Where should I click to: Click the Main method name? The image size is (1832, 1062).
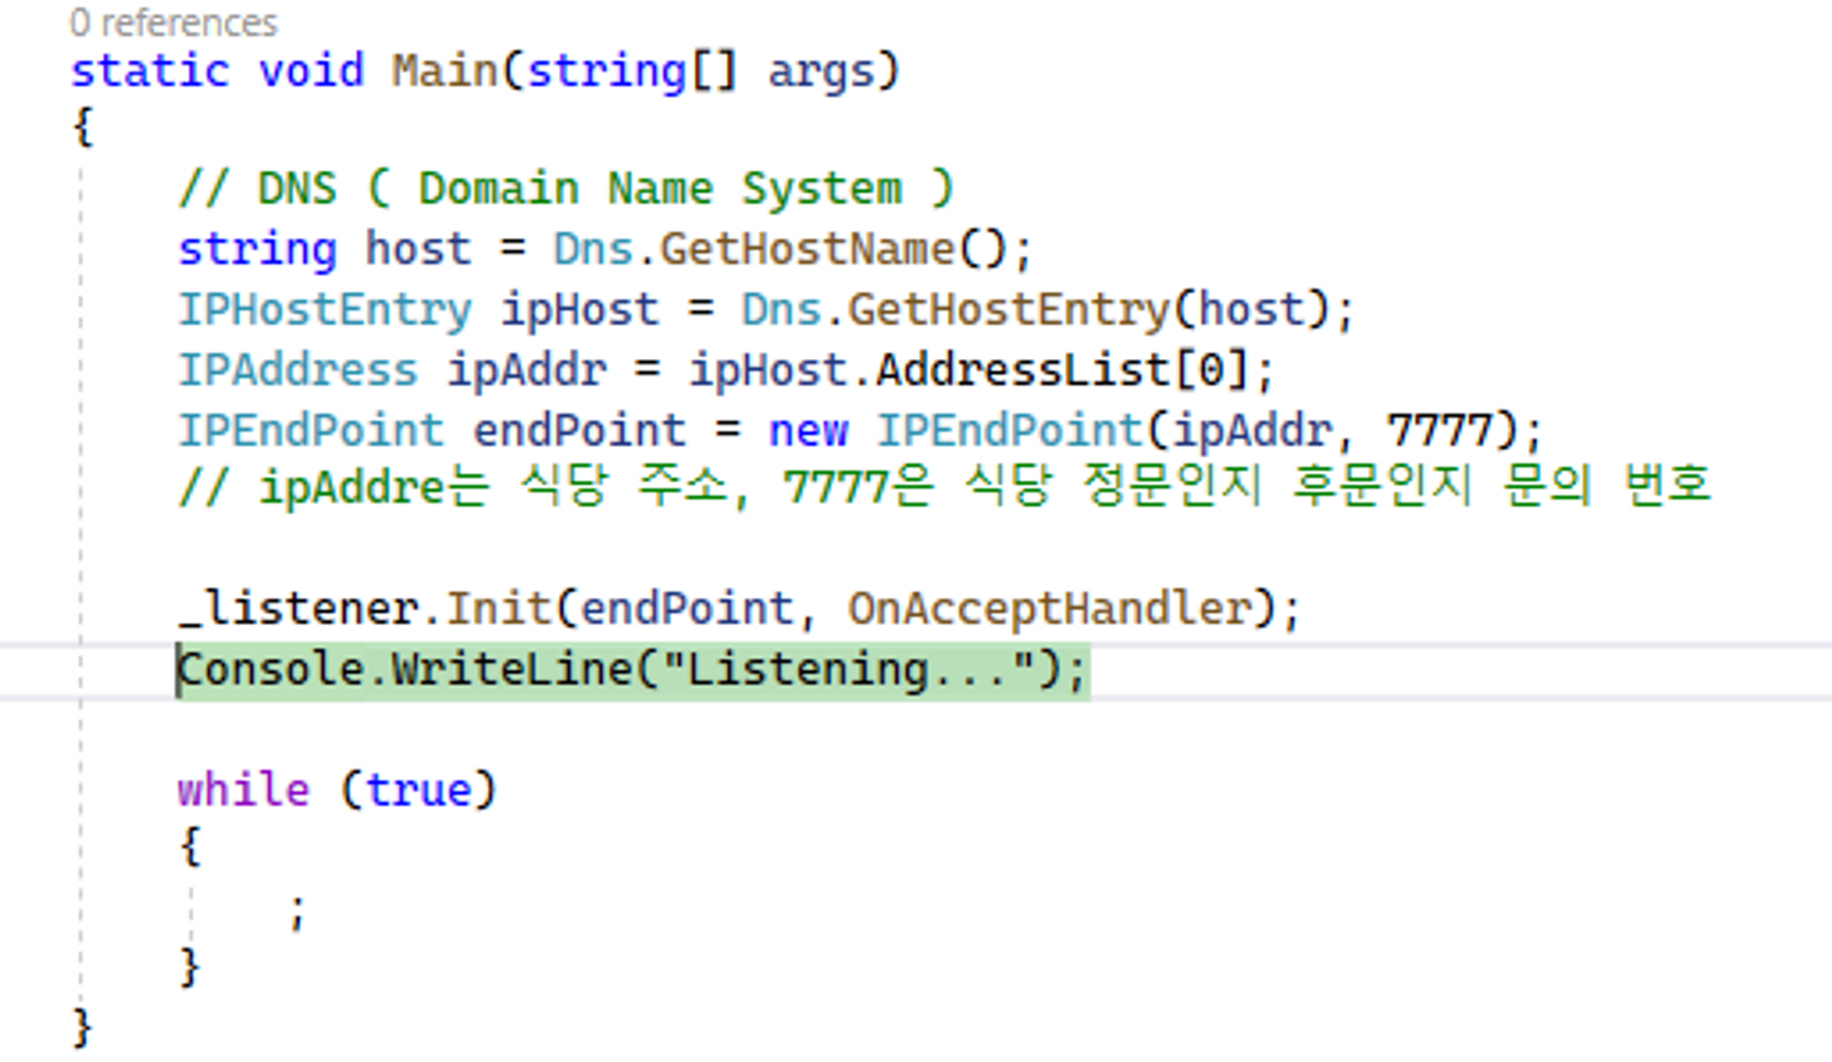pos(445,71)
